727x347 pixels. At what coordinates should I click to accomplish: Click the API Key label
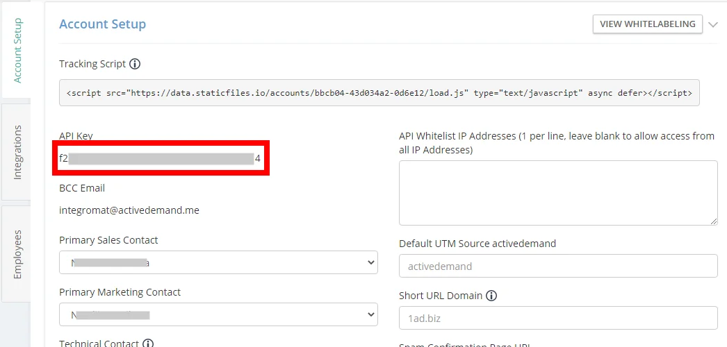(76, 136)
